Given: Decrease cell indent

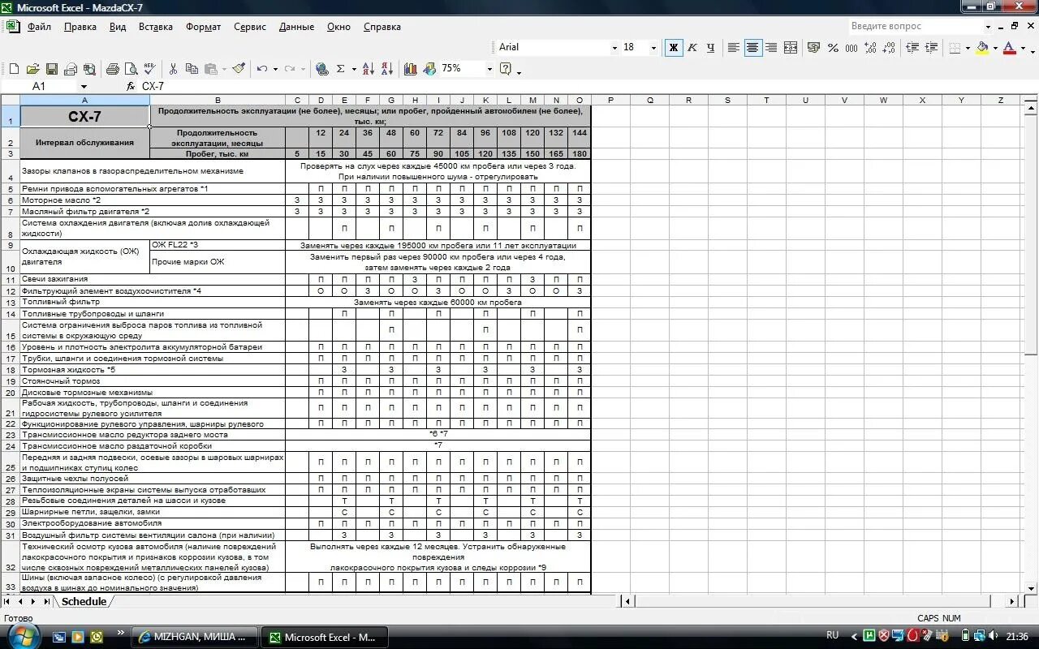Looking at the screenshot, I should pos(912,48).
